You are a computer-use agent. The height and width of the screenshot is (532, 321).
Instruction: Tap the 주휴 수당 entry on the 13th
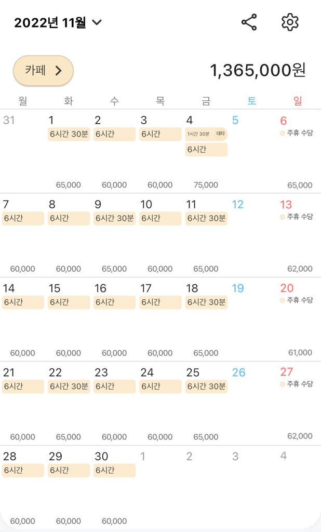tap(297, 217)
